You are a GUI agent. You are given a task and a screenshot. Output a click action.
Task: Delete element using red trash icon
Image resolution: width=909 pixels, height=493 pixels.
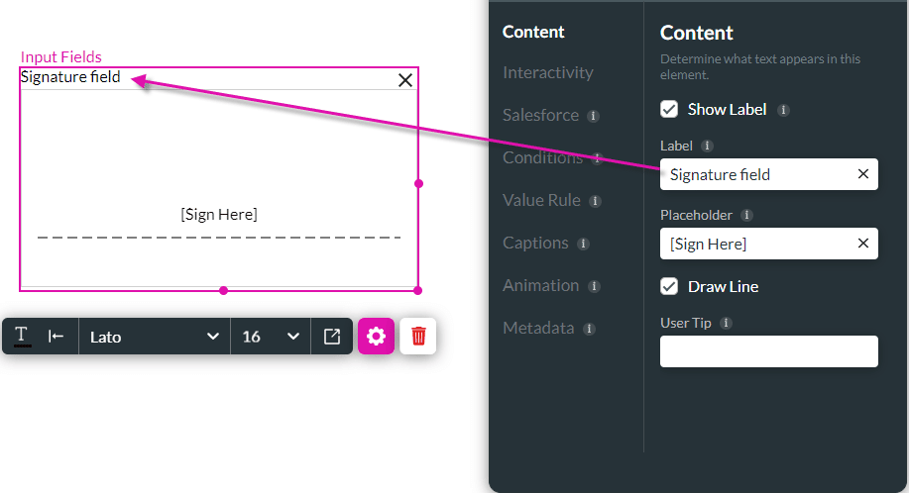click(x=418, y=337)
